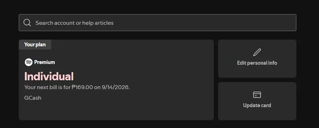Screen dimensions: 319x128
Task: Click empty plan card area below GCash
Action: (x=116, y=111)
